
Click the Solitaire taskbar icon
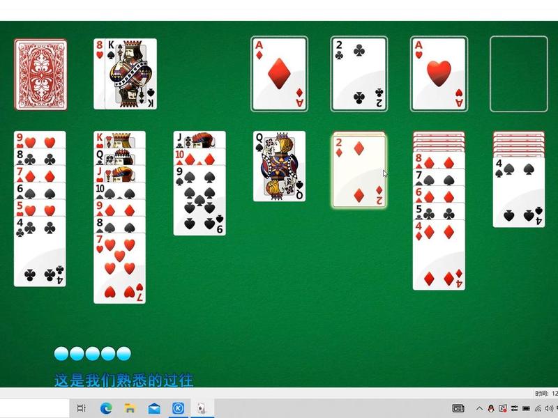click(x=202, y=408)
